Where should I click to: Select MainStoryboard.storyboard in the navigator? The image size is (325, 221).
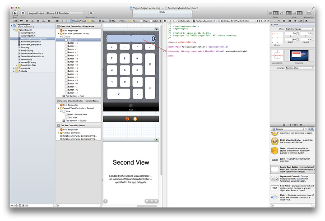[32, 38]
